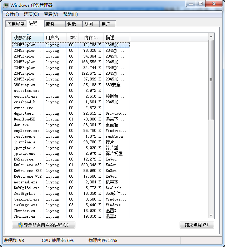Select the jianpian process row
This screenshot has width=225, height=247.
(x=71, y=142)
